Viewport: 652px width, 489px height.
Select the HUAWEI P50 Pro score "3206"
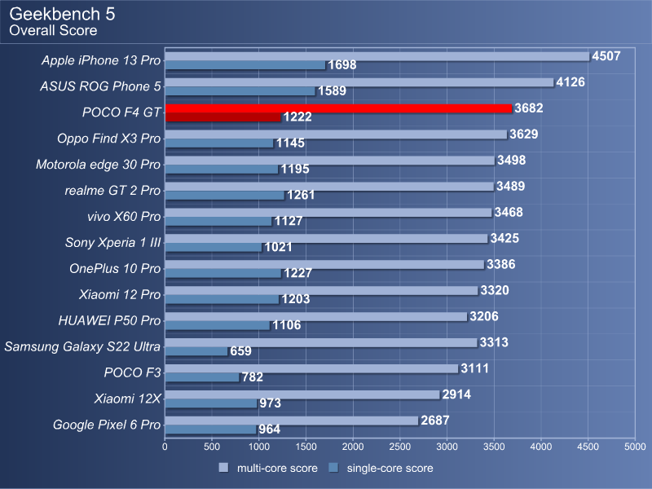pos(484,316)
